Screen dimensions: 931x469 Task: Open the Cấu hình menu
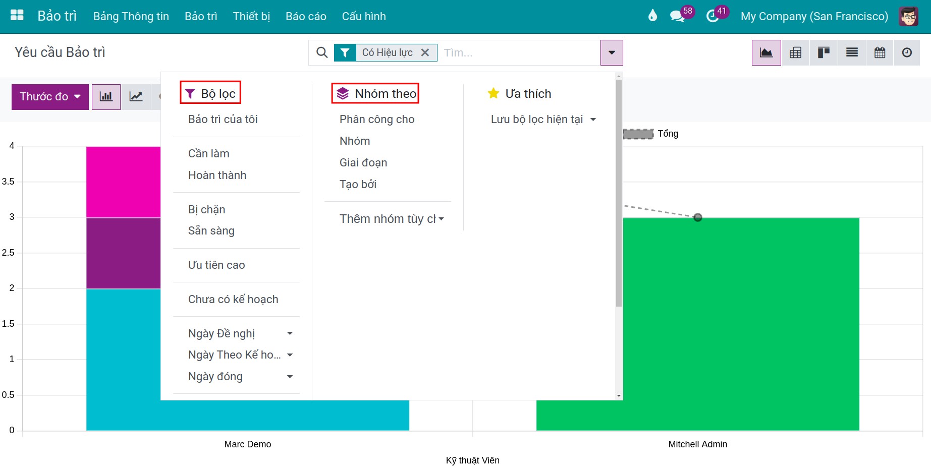(364, 16)
